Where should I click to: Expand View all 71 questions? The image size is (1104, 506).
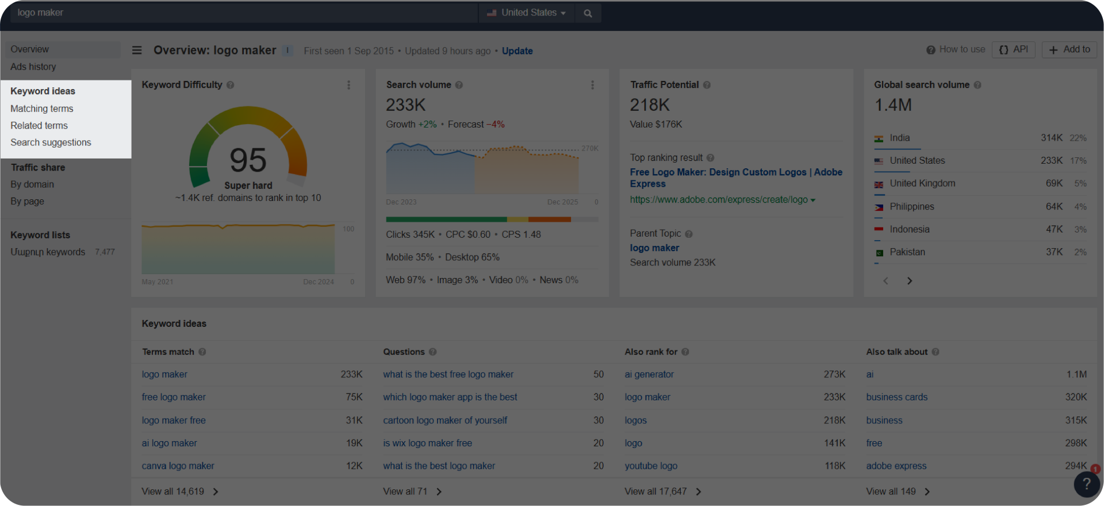pyautogui.click(x=412, y=492)
